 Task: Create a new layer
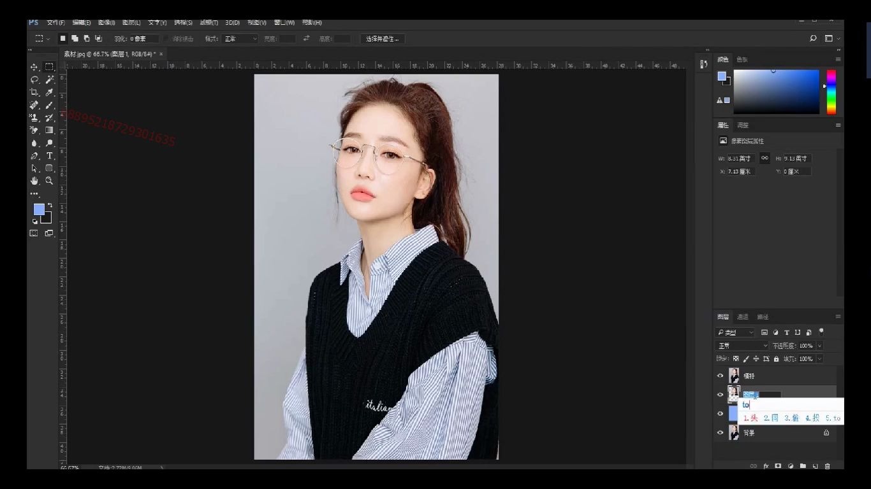point(815,466)
